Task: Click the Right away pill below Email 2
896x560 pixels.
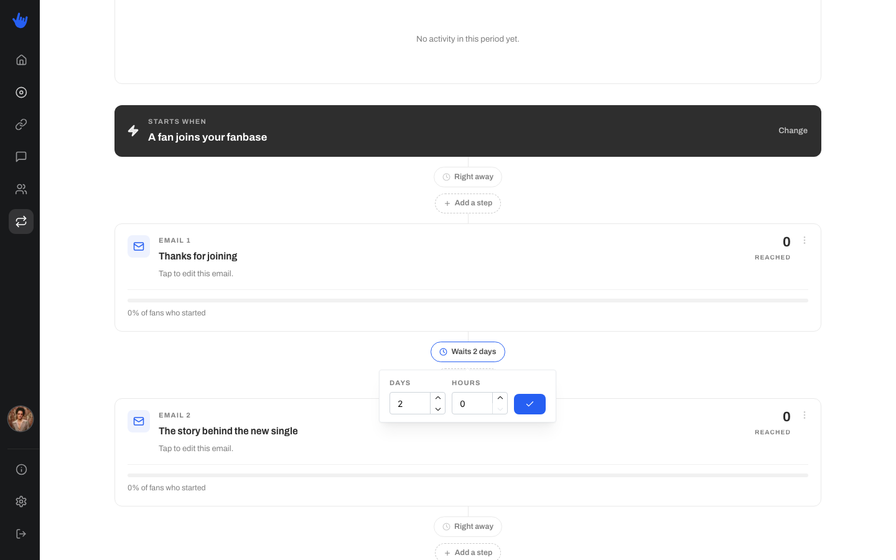Action: tap(468, 526)
